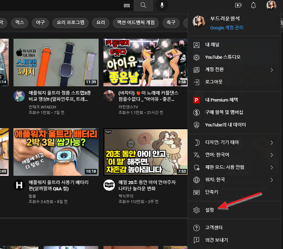
Task: Open YouTube의 내 데이터
Action: (x=234, y=125)
